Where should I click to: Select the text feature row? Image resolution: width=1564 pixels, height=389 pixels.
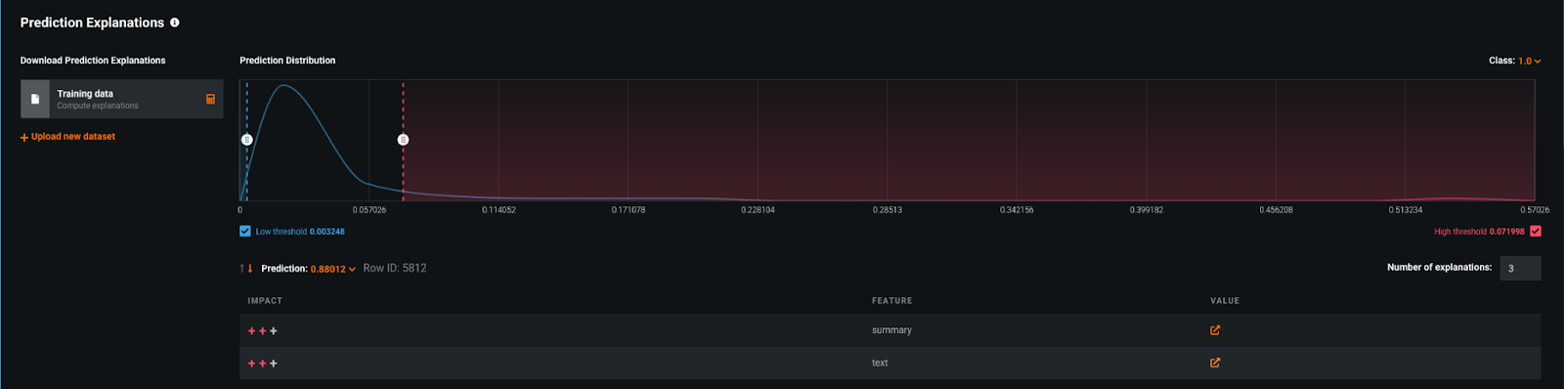[890, 363]
